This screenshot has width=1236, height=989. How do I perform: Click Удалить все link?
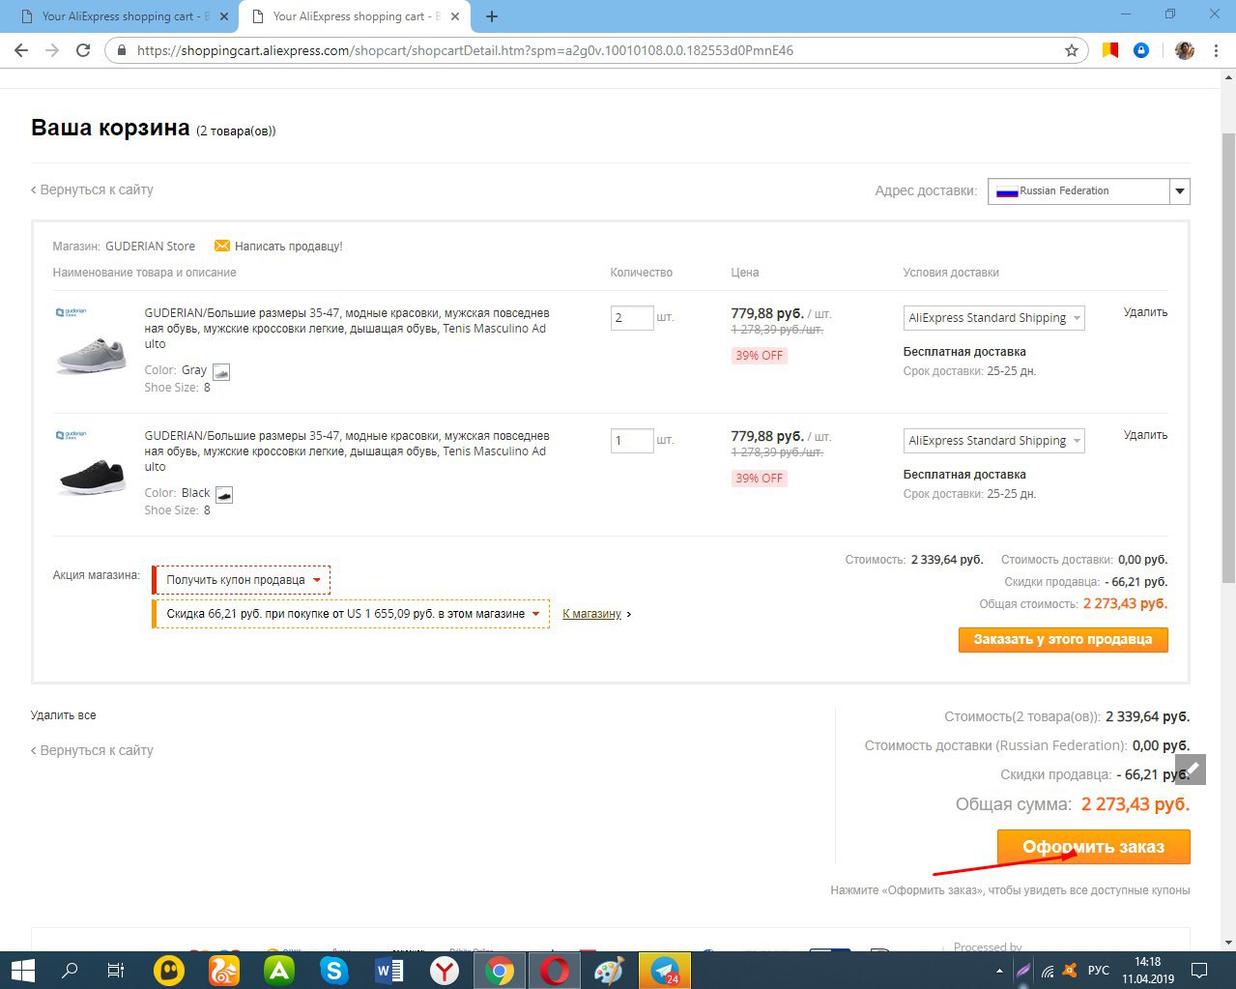[63, 715]
